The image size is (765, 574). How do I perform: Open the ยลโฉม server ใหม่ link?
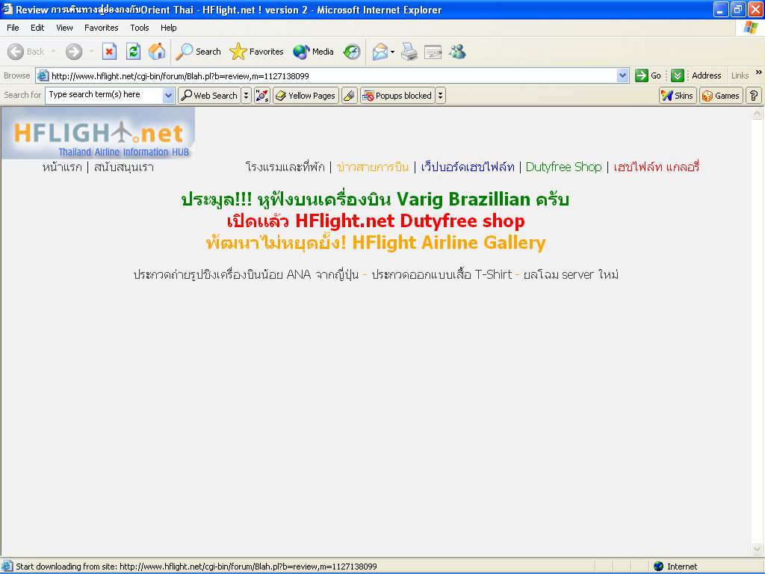[x=571, y=275]
